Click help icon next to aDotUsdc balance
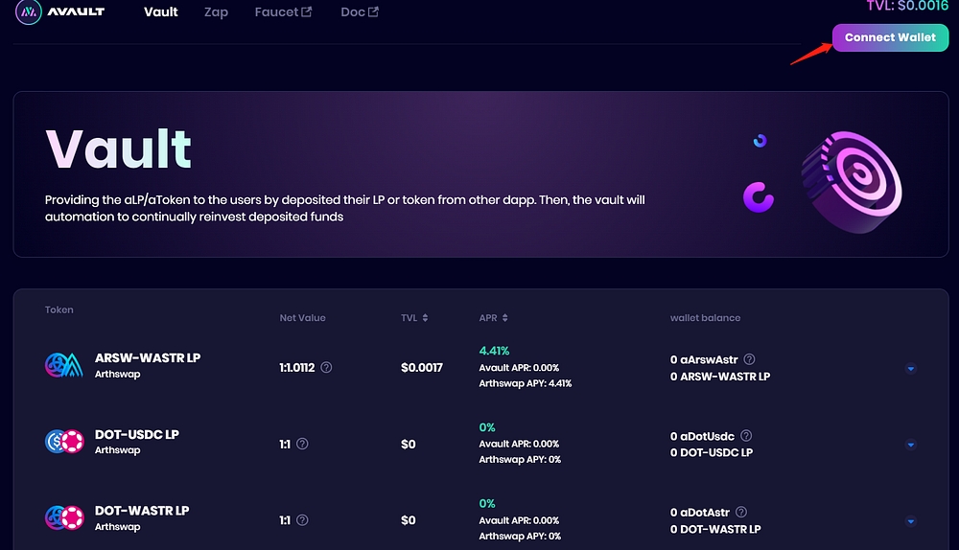The image size is (959, 550). pyautogui.click(x=746, y=436)
